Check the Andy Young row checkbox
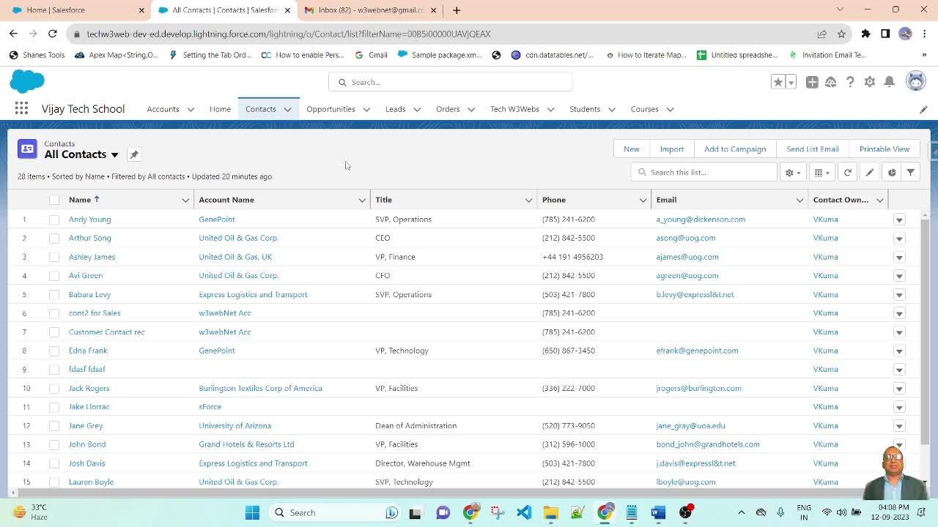The width and height of the screenshot is (938, 527). point(54,220)
